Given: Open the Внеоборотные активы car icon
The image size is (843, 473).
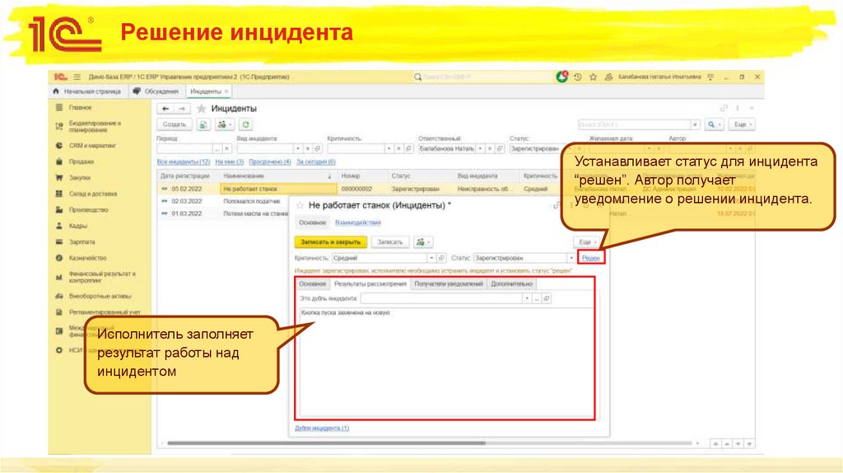Looking at the screenshot, I should click(x=59, y=296).
